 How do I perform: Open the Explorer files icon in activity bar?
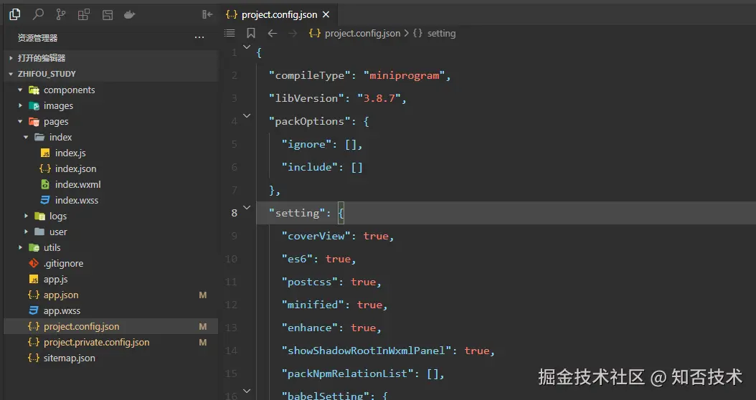pyautogui.click(x=15, y=14)
